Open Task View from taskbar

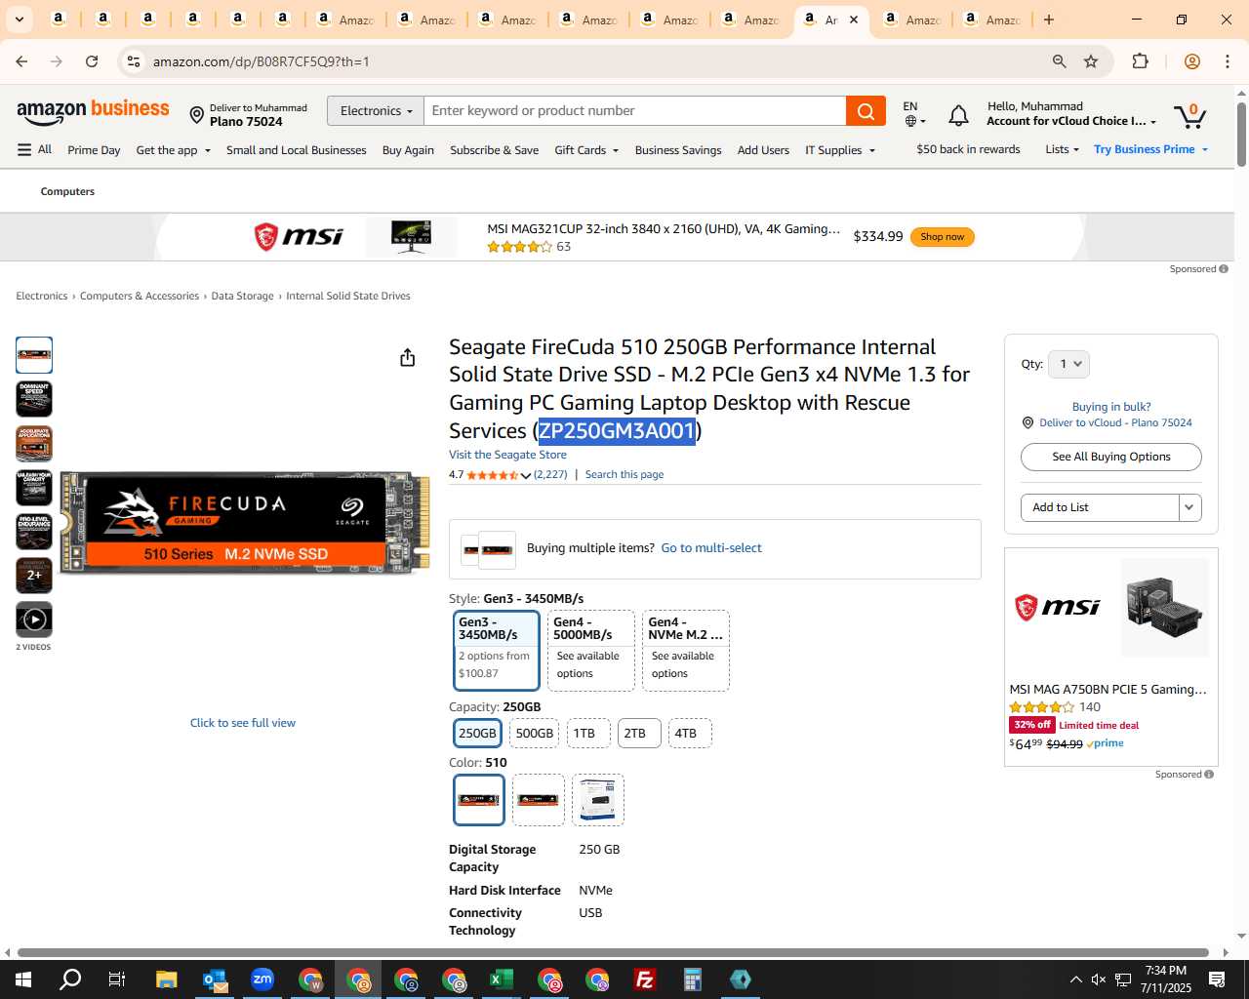coord(117,979)
